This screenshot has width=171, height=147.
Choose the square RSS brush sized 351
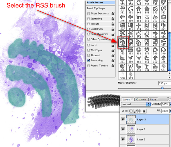point(130,43)
